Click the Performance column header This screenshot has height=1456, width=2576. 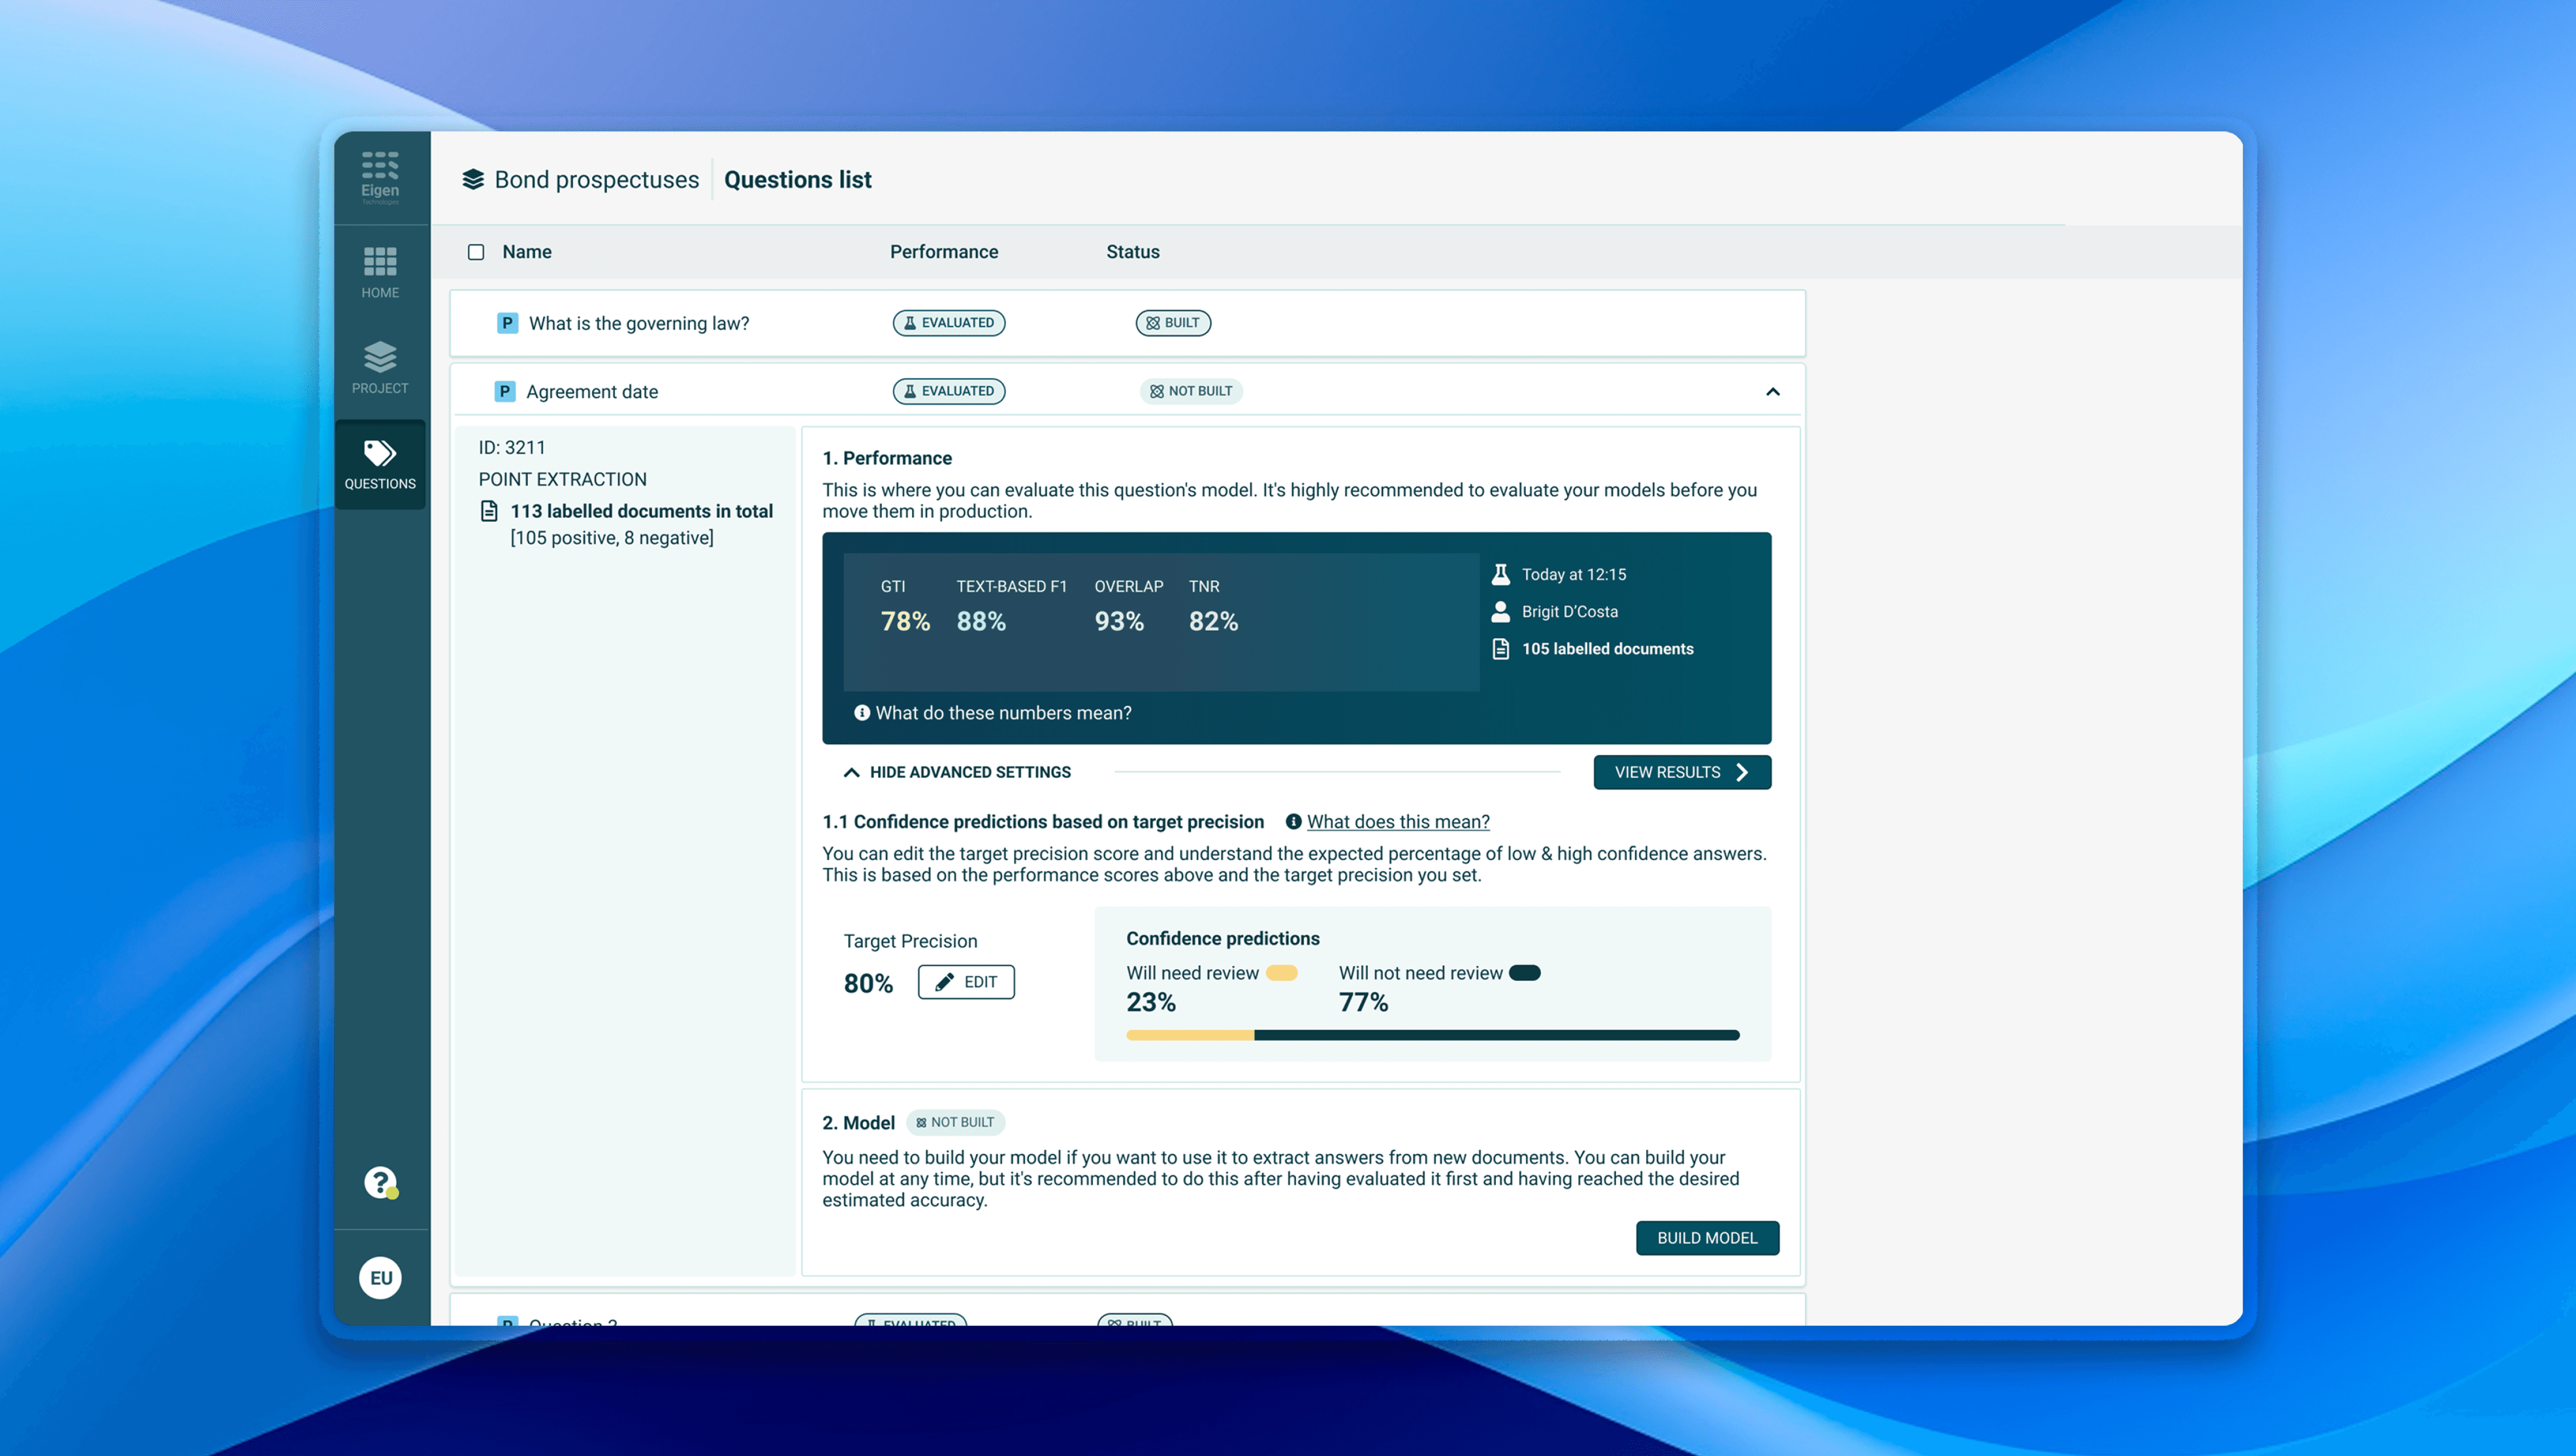tap(943, 252)
